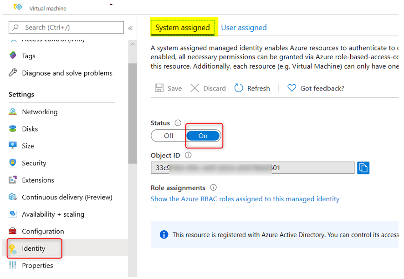Click the Object ID label text

165,155
